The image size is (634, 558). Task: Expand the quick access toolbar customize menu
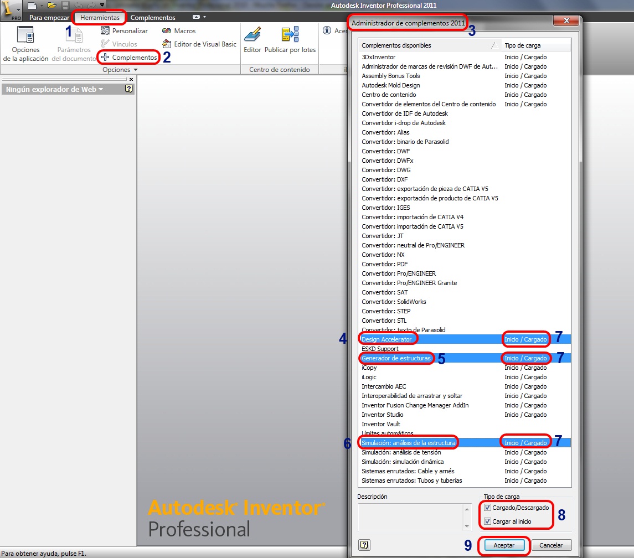pos(102,5)
